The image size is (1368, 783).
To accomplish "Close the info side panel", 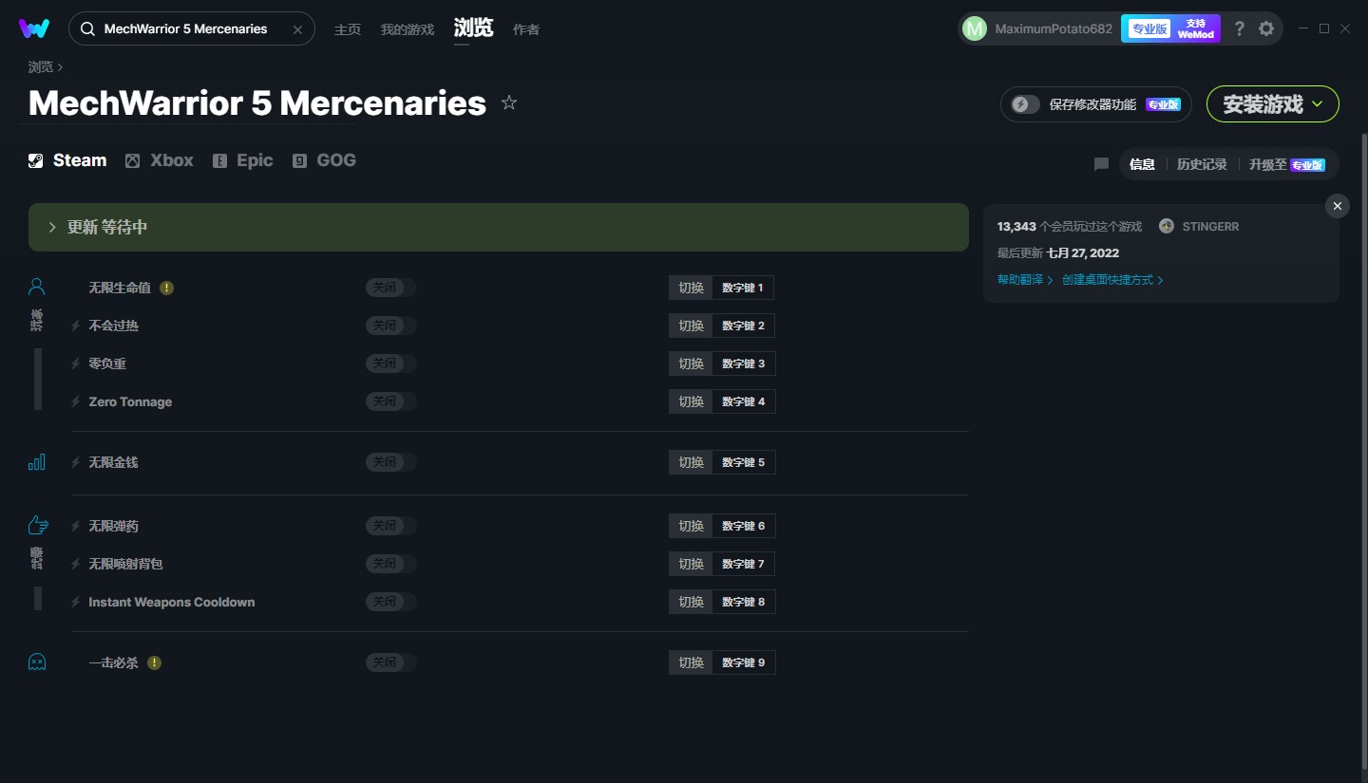I will 1338,206.
